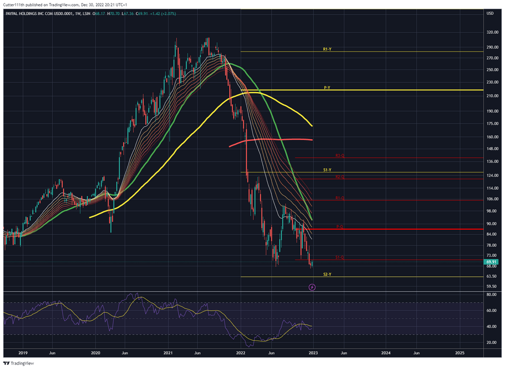Click the open value O68.17
Viewport: 505px width, 369px height.
(99, 14)
